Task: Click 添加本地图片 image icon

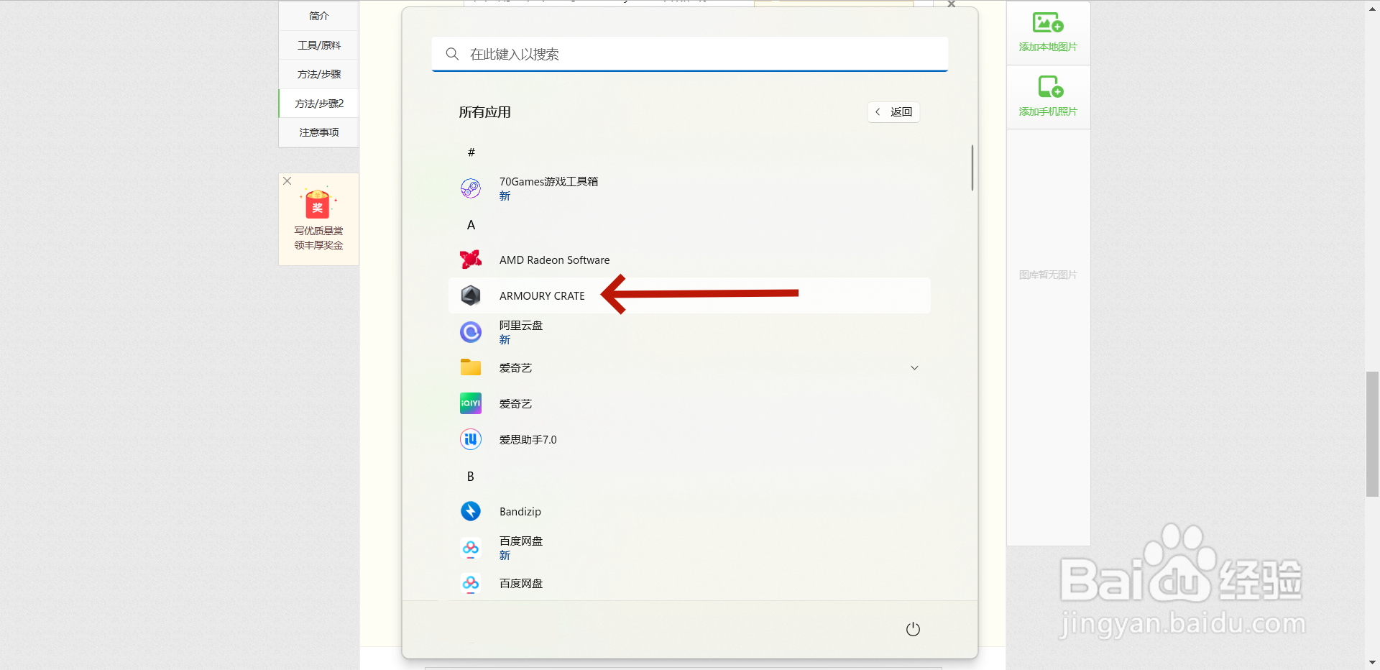Action: pos(1048,23)
